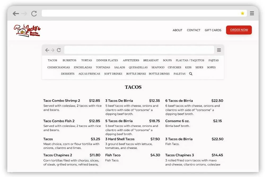
Task: Select the Aguas Frescas category
Action: click(89, 74)
